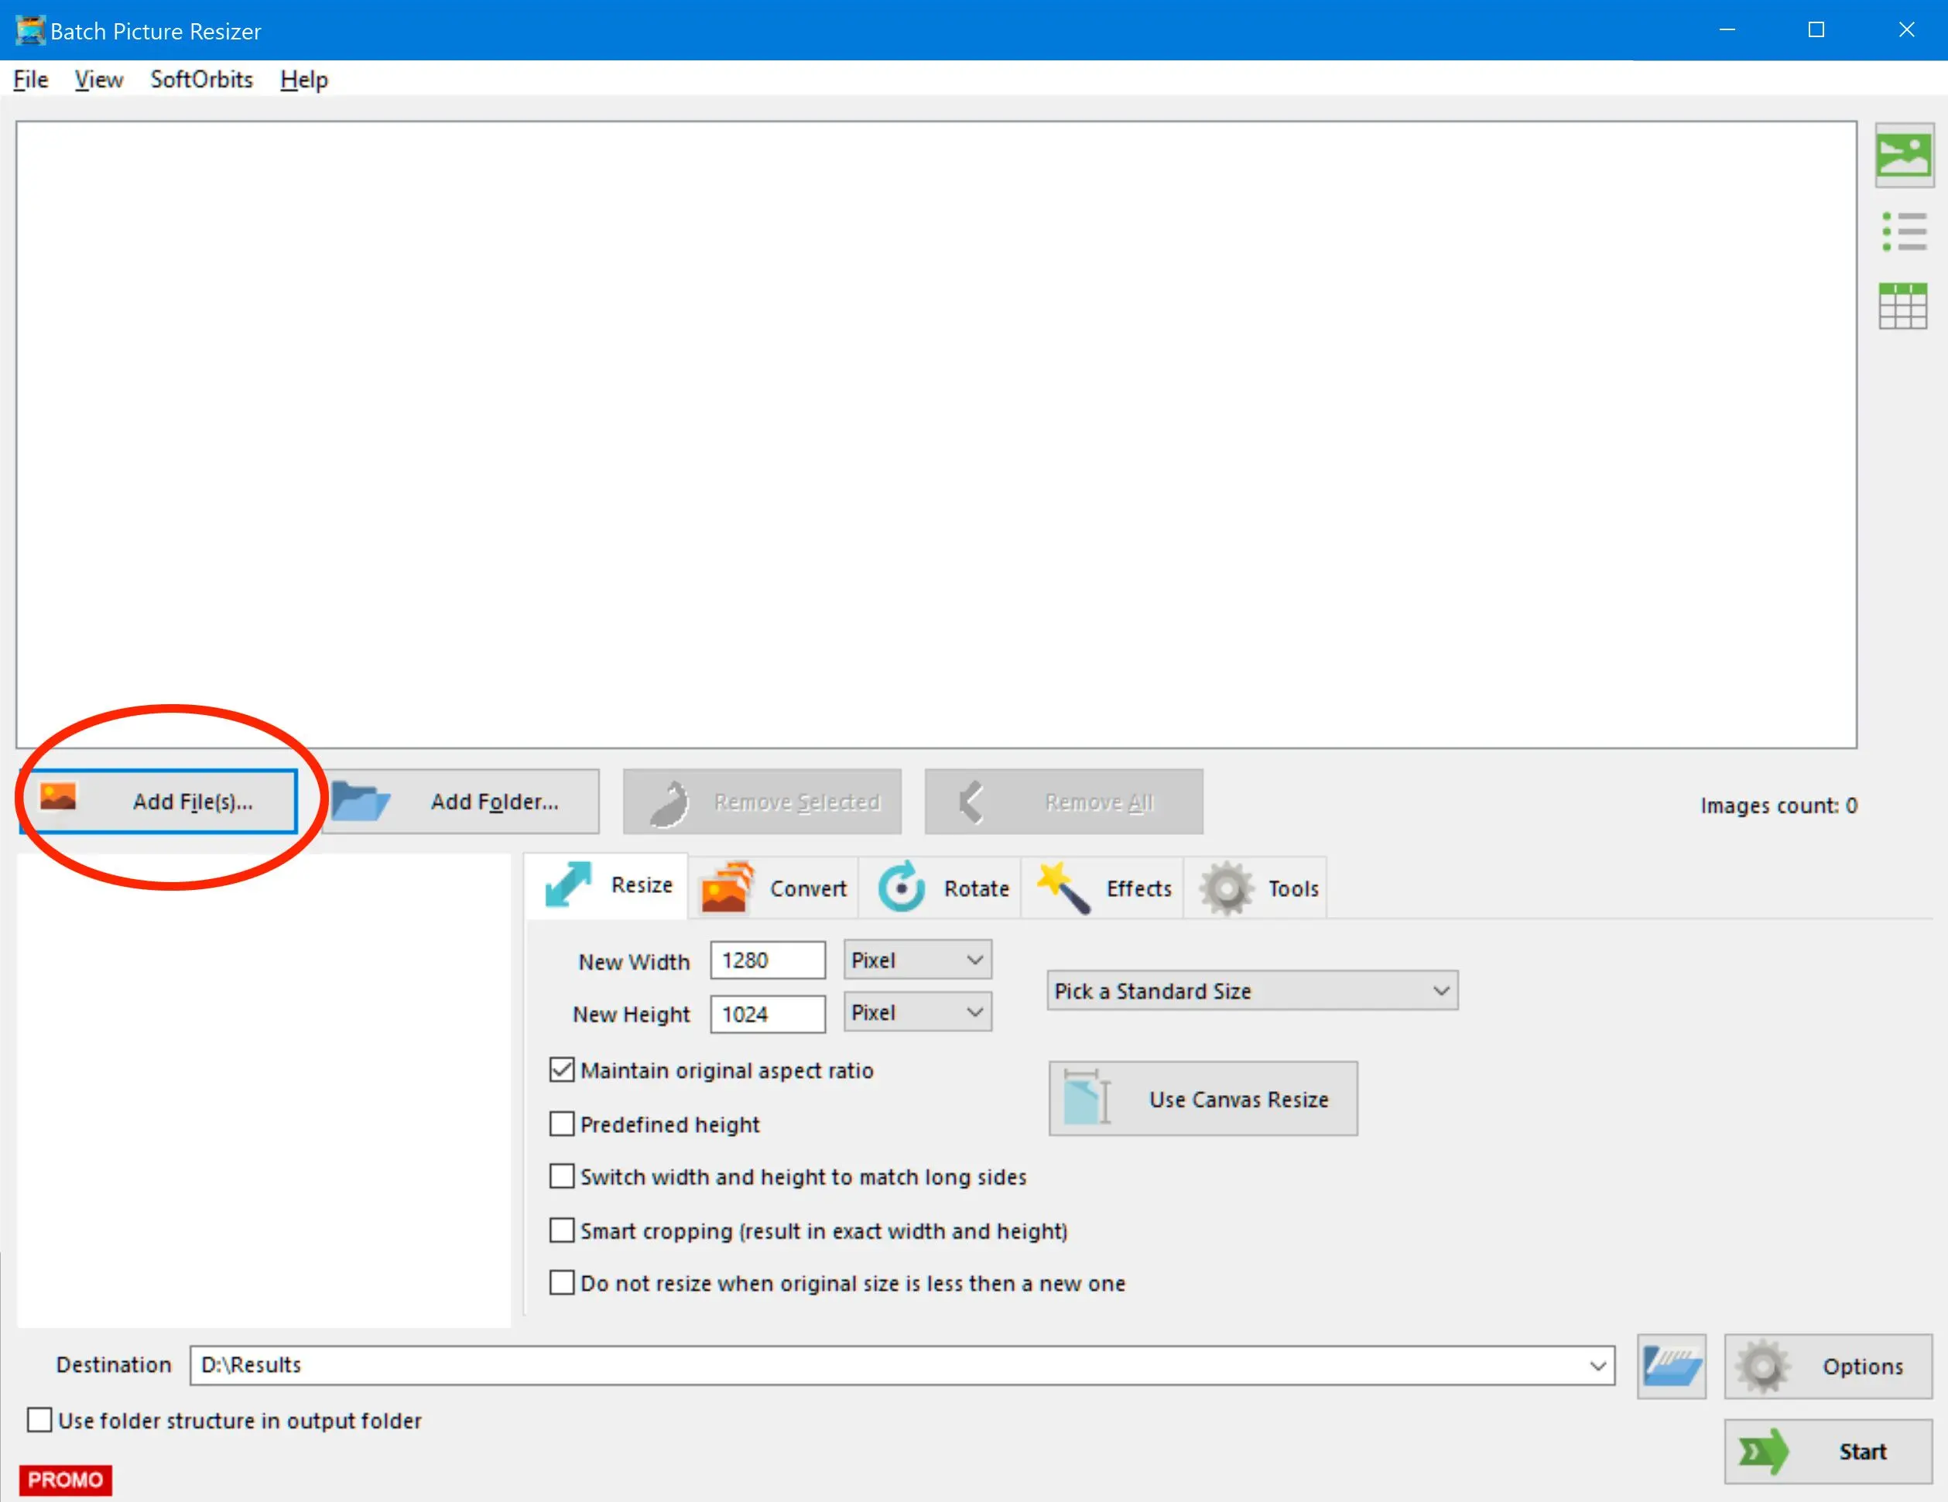Enable Smart cropping checkbox

coord(565,1230)
